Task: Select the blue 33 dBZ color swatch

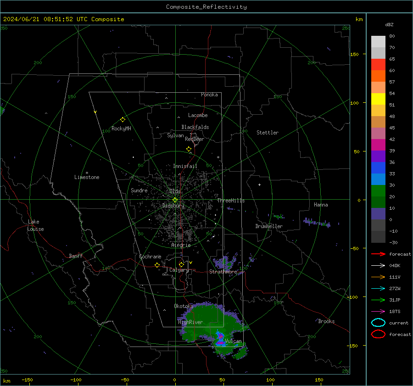Action: click(378, 168)
